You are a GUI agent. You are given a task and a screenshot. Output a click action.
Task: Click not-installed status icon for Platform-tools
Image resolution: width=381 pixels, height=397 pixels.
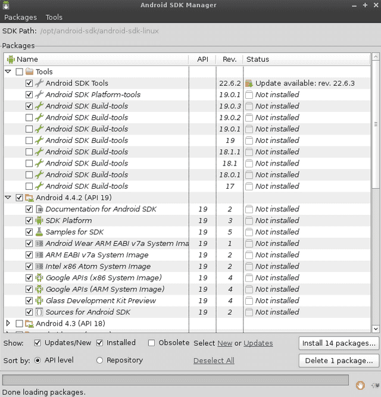(x=249, y=95)
